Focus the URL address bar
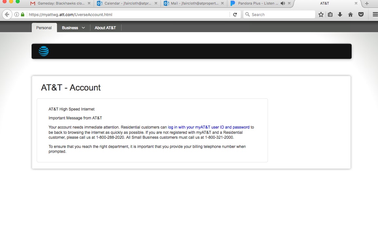Viewport: 378px width, 245px height. tap(128, 14)
